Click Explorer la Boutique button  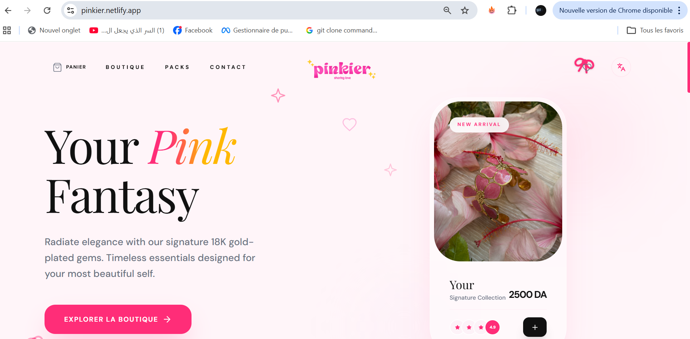point(118,319)
